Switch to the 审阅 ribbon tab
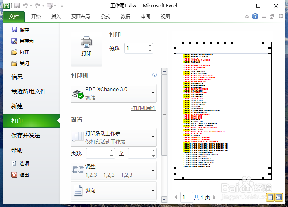288x207 pixels. click(x=146, y=17)
